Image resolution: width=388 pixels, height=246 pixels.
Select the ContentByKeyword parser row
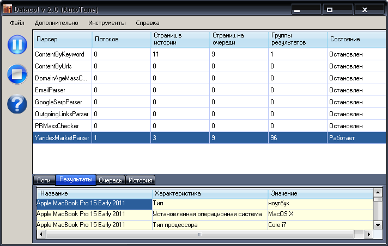click(61, 54)
